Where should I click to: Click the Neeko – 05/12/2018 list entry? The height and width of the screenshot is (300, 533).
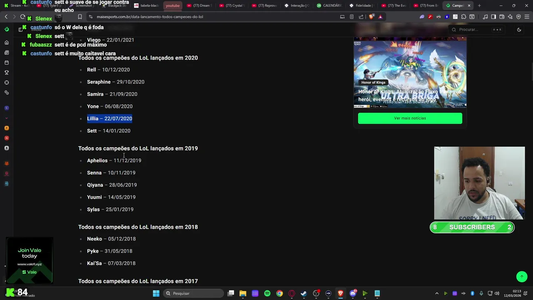click(111, 239)
